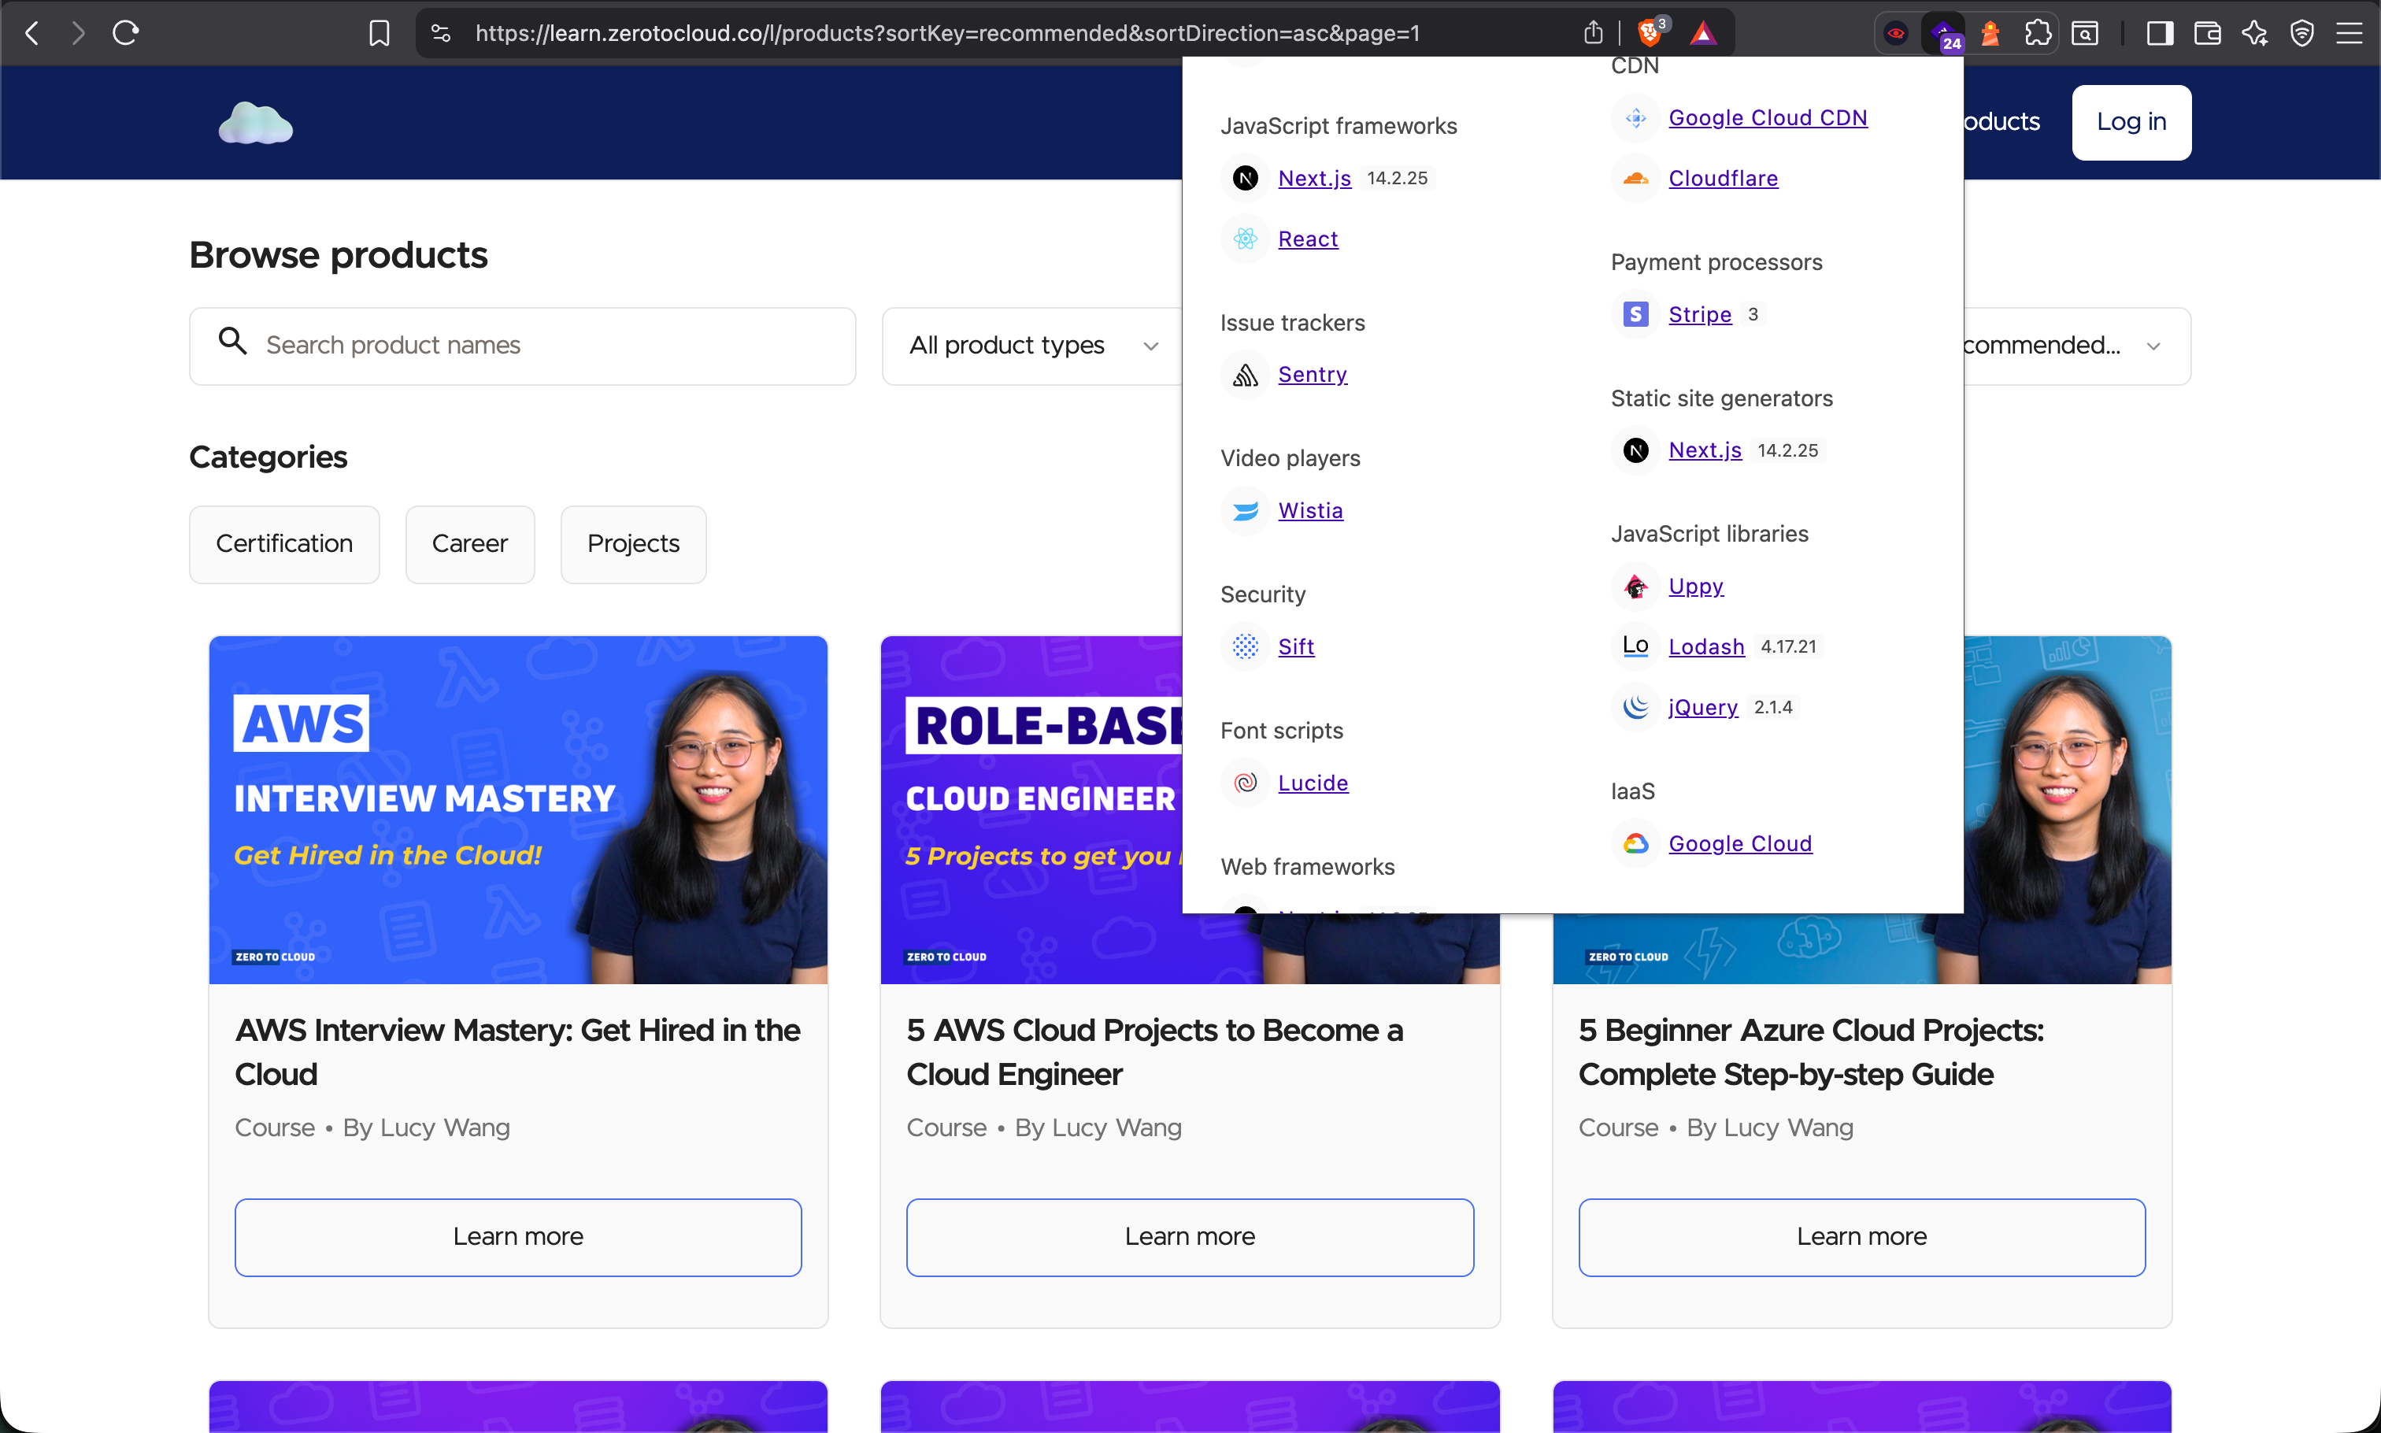
Task: Click the jQuery logo icon
Action: point(1635,707)
